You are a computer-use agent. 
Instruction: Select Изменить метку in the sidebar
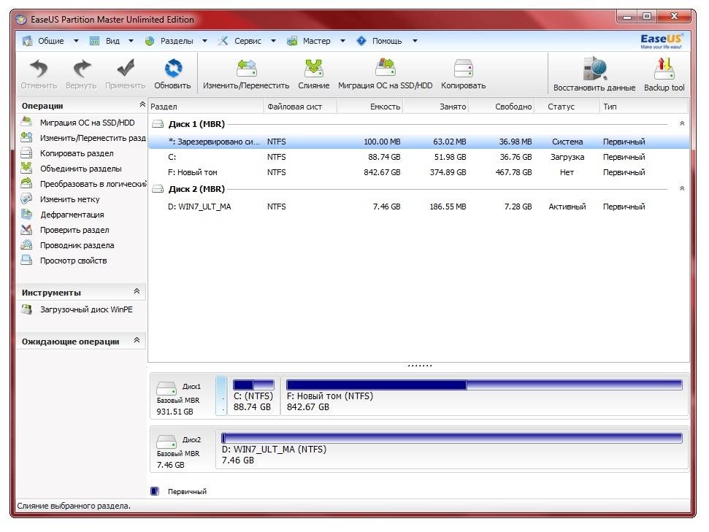(69, 199)
